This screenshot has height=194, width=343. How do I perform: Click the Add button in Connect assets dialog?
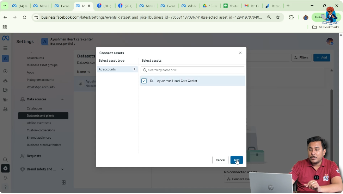coord(237,160)
